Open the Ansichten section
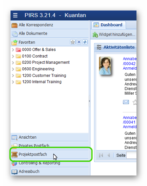Viewport: 147px width, 186px height. (50, 137)
